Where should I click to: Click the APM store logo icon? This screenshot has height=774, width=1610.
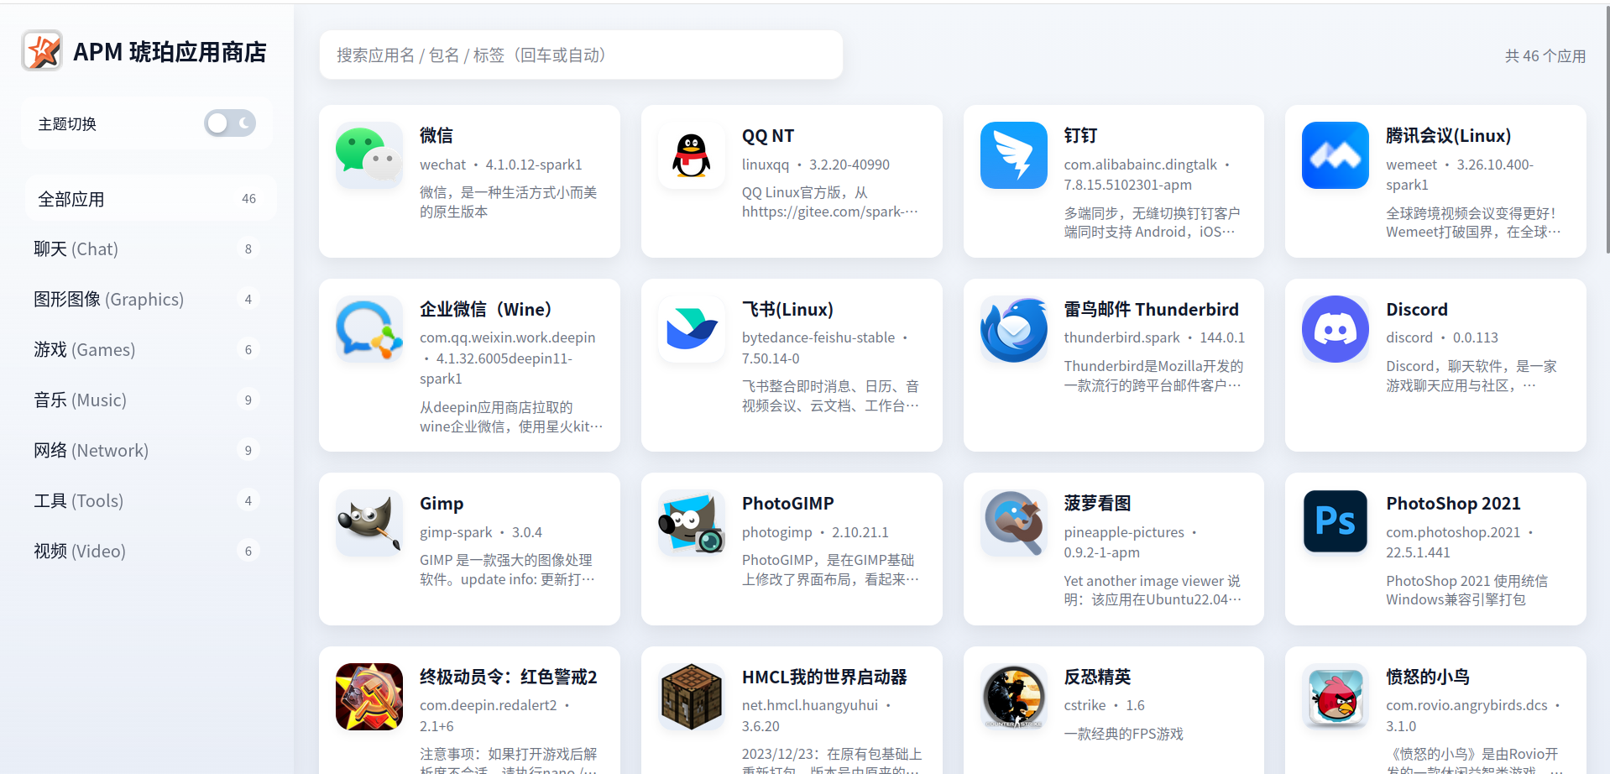point(42,51)
